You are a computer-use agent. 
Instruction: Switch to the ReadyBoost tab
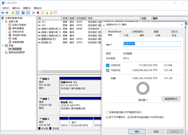pyautogui.click(x=115, y=31)
